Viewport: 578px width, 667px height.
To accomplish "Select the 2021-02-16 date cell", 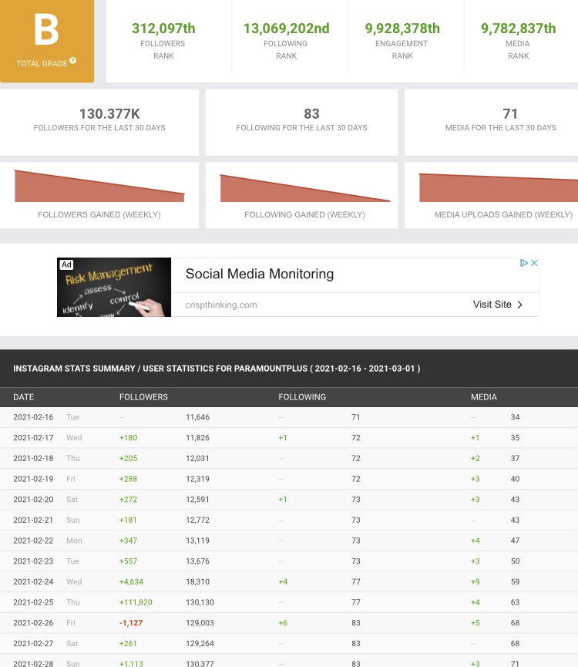I will click(33, 417).
